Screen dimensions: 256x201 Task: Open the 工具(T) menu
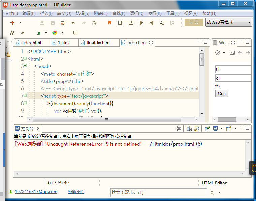click(173, 13)
